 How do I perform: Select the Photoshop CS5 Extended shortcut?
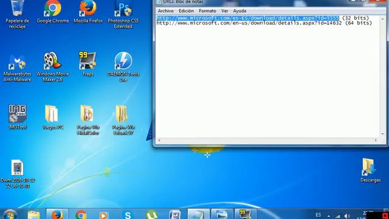tap(123, 15)
